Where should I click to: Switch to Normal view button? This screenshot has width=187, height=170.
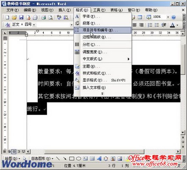click(5, 151)
